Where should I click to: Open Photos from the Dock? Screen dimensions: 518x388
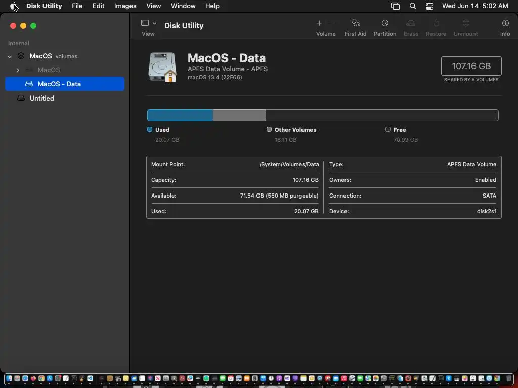376,378
